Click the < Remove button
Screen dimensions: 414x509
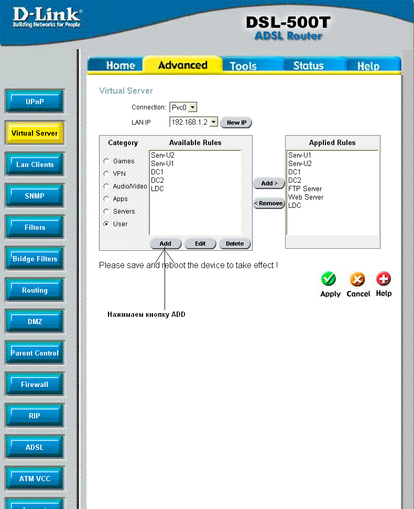click(268, 203)
